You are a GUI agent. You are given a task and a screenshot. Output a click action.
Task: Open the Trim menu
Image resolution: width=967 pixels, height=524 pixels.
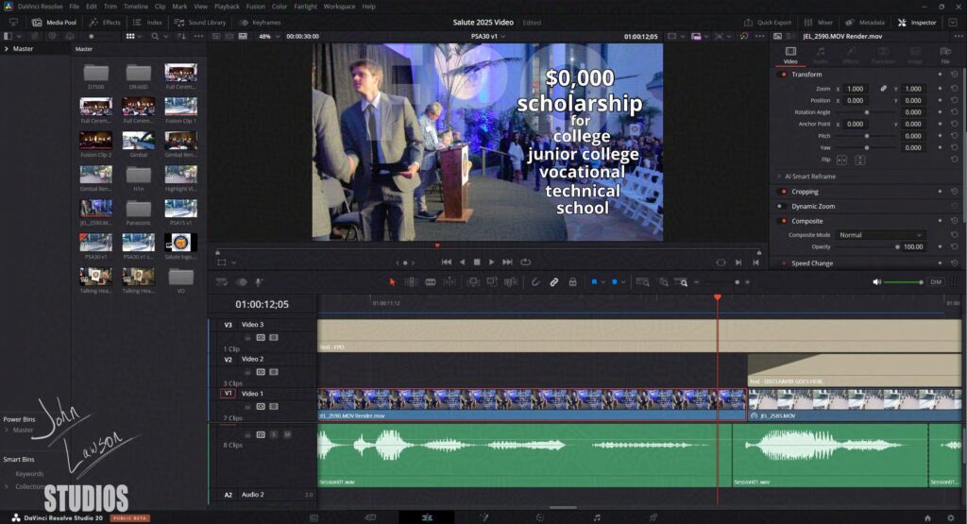(110, 7)
